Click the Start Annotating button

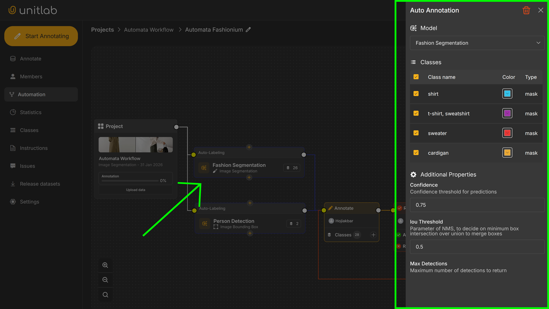tap(41, 36)
